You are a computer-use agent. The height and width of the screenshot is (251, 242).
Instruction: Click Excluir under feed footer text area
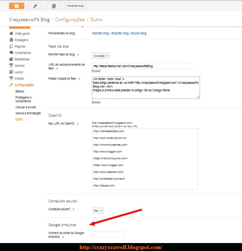[x=96, y=102]
